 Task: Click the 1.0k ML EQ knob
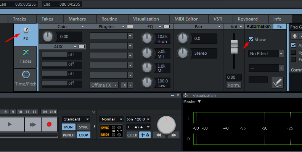(147, 68)
